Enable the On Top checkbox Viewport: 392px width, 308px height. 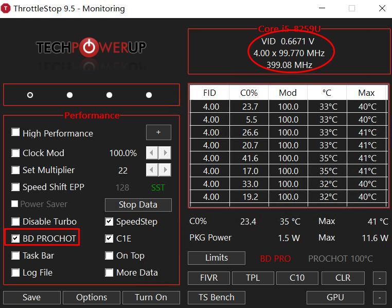point(109,255)
